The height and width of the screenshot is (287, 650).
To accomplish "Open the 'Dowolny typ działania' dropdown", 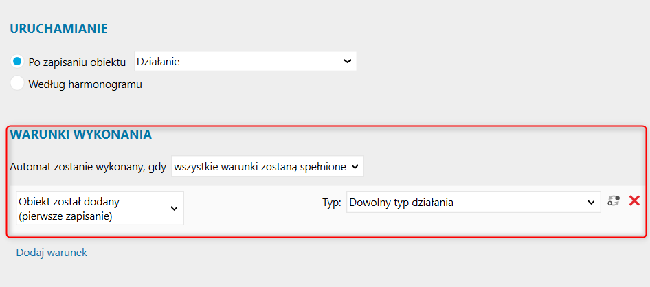I will (x=473, y=202).
